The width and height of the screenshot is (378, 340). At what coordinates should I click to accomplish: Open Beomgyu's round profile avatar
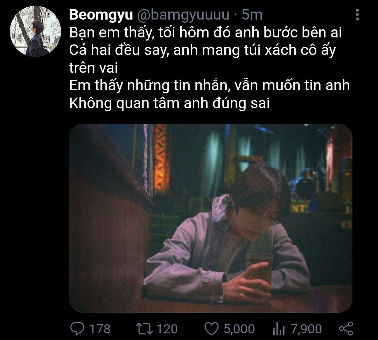pyautogui.click(x=35, y=31)
